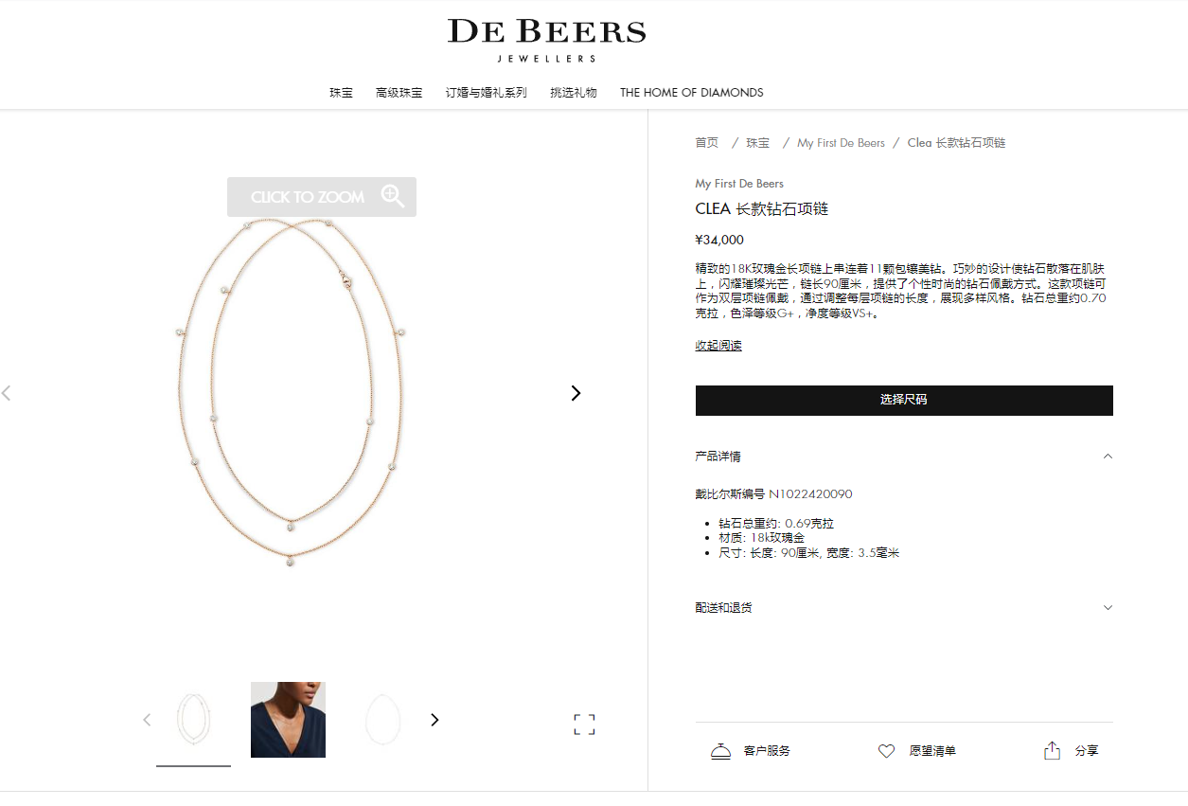The image size is (1188, 806).
Task: Click the customer service bell icon
Action: 720,751
